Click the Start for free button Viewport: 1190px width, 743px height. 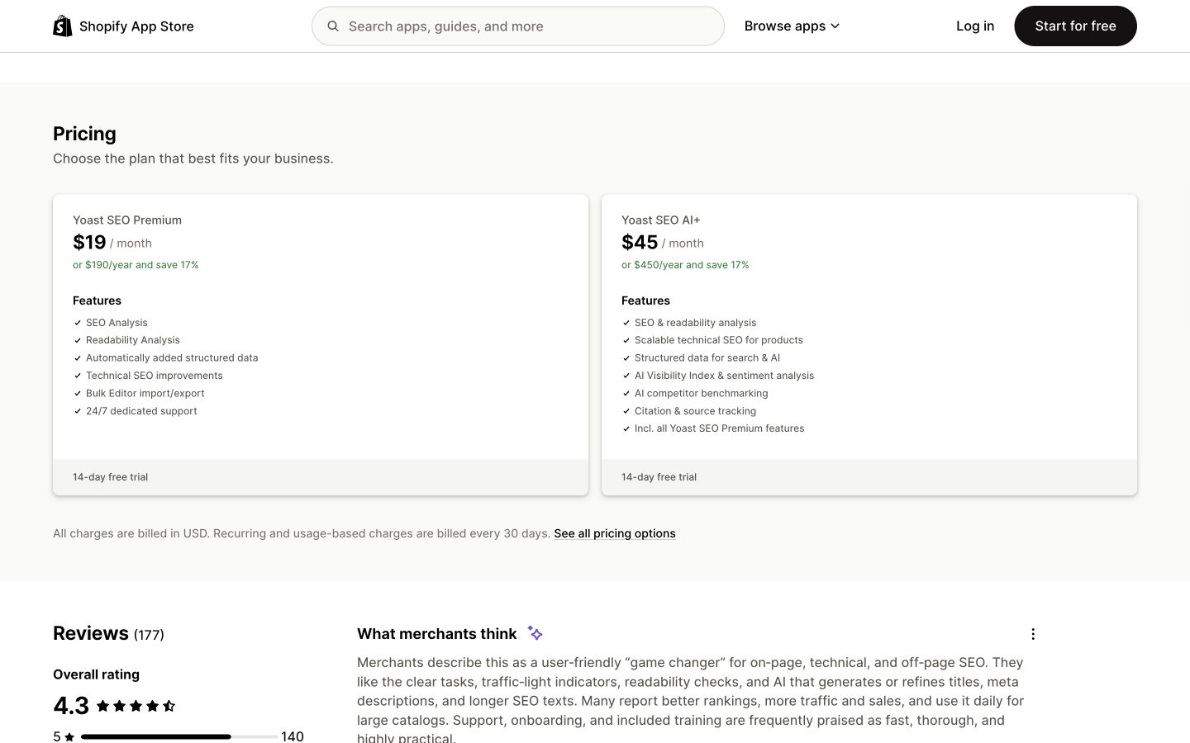tap(1075, 26)
